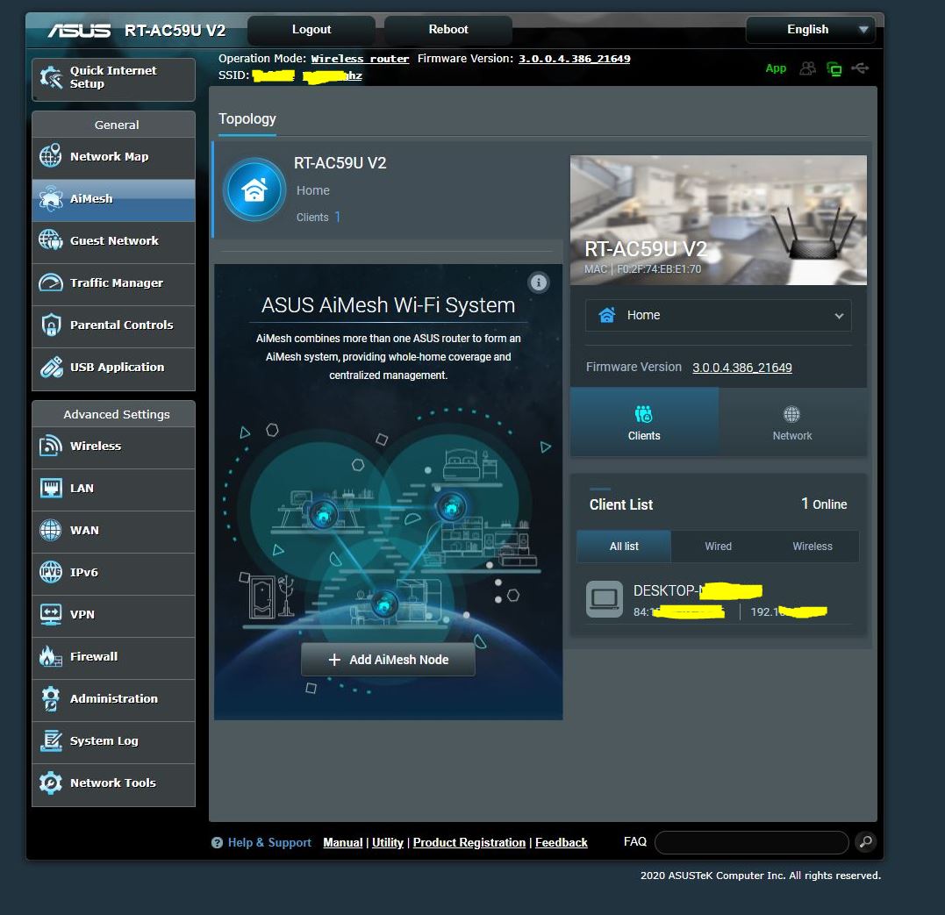
Task: Switch to the Network tab
Action: pos(792,422)
